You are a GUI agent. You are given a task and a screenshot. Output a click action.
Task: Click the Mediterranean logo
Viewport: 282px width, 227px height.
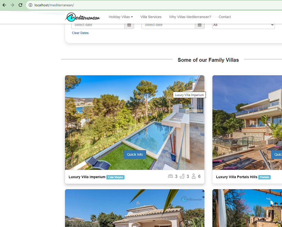tap(83, 17)
